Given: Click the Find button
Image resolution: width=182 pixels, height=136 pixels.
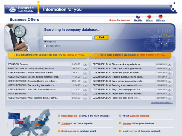Looking at the screenshot, I should coord(102,37).
